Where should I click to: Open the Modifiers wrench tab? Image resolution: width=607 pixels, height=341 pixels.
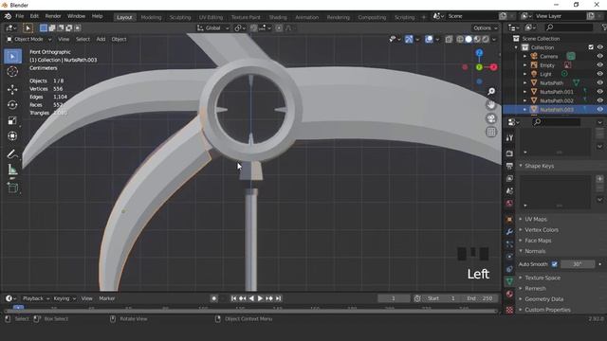(x=509, y=231)
